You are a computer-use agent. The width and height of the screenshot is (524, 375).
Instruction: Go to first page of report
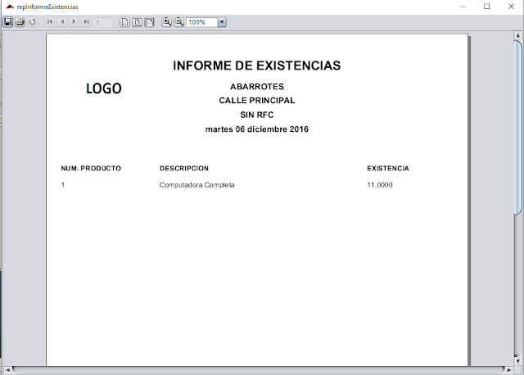50,22
